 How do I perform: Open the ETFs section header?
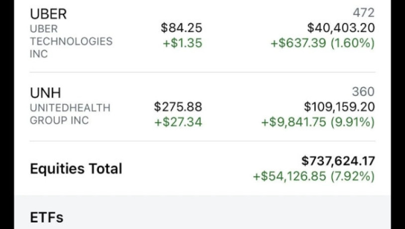pyautogui.click(x=47, y=218)
